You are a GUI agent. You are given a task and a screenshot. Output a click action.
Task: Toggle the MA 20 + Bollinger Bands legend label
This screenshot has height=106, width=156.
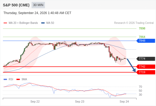[23, 23]
